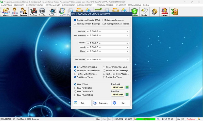Open the Aparelho toolbar icon
Screen dimensions: 203x121
click(52, 11)
